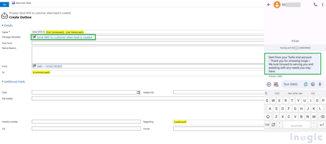Click the To field with Customer(Lead)

click(148, 73)
